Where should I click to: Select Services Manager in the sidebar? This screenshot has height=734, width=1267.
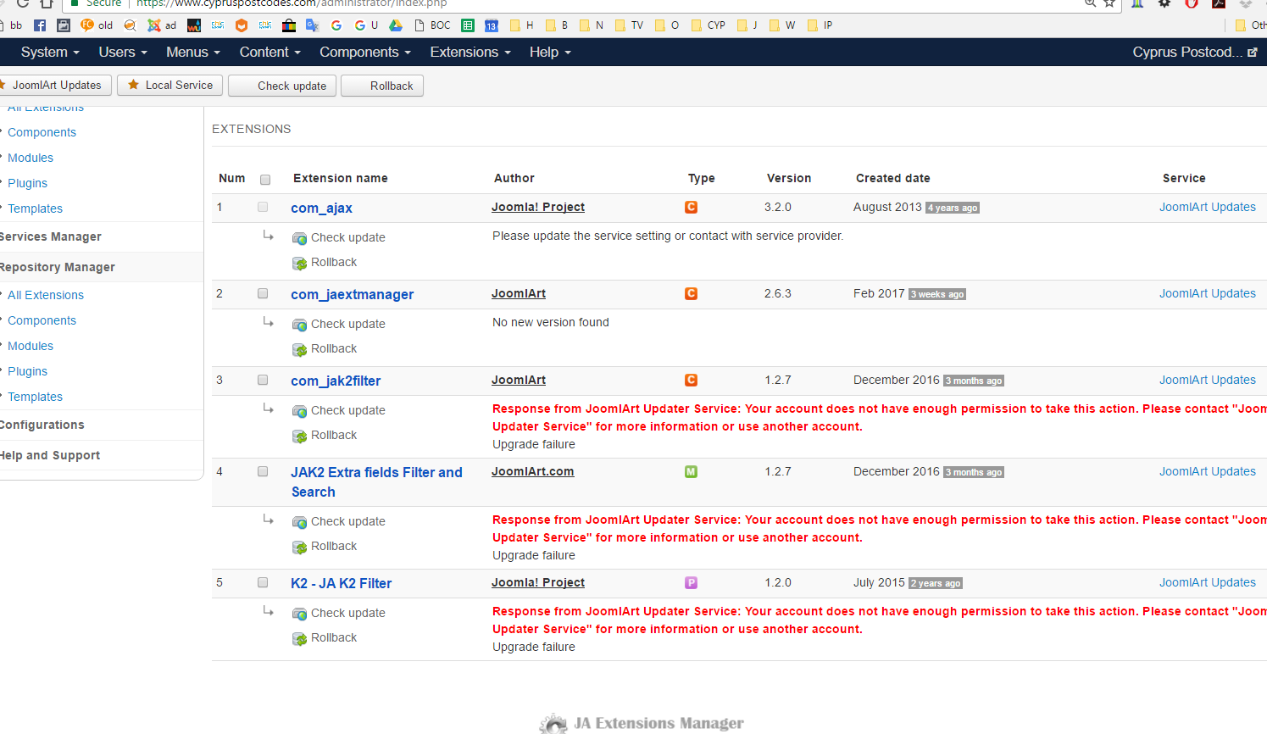pyautogui.click(x=51, y=237)
